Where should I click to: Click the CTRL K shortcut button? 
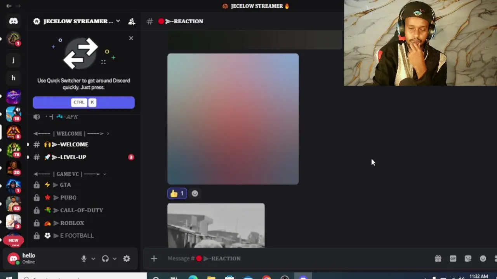point(83,102)
